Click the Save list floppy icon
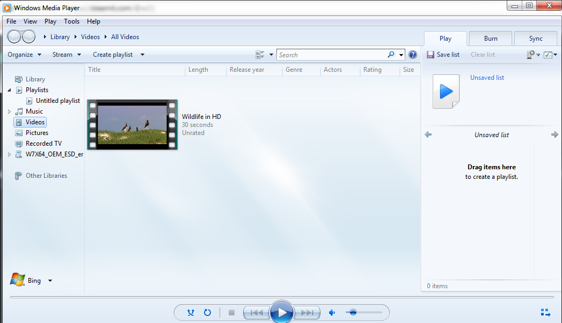 [x=430, y=55]
